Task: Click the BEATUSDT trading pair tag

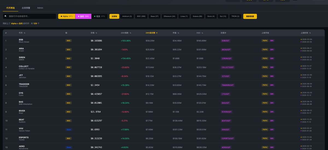Action: (x=226, y=121)
